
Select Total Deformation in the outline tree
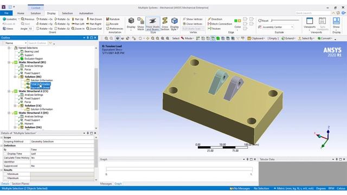pos(41,84)
